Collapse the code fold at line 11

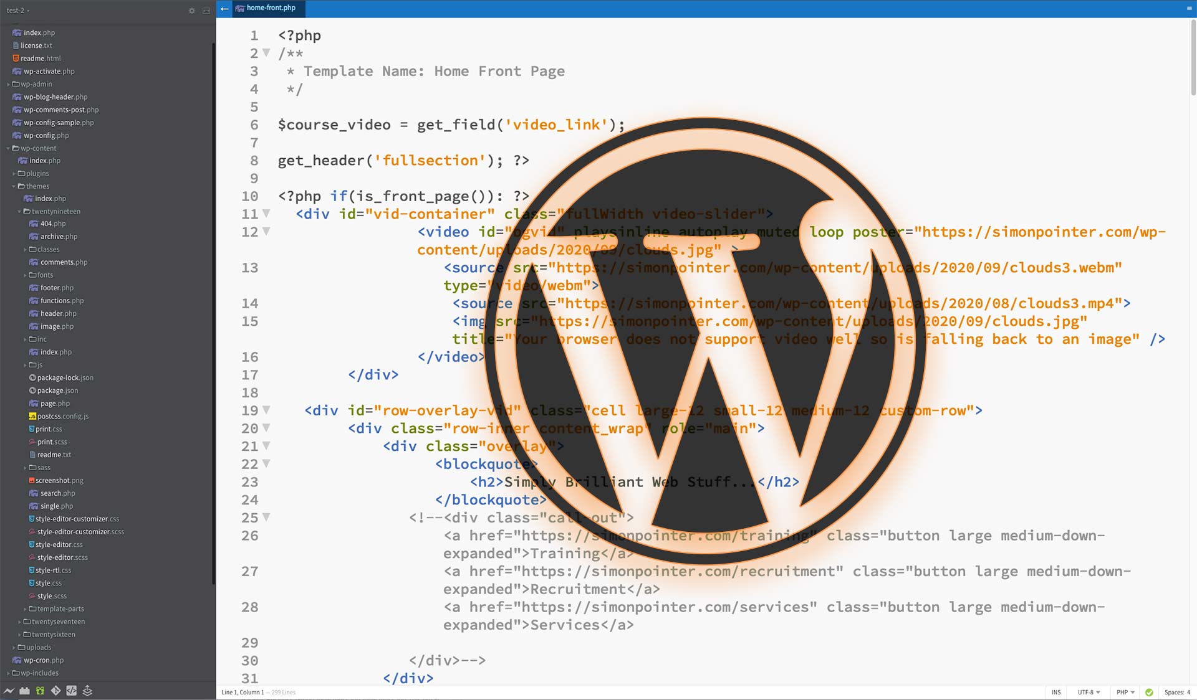(266, 214)
